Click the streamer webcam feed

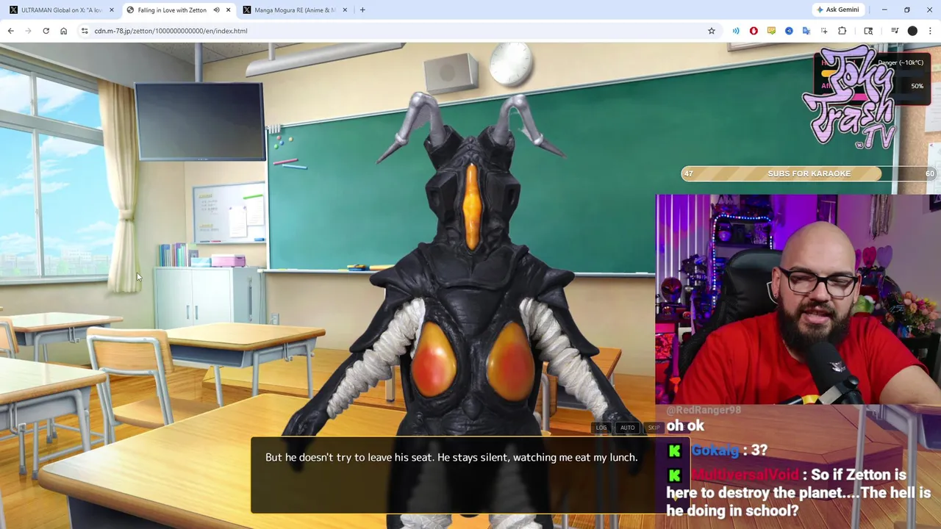point(798,299)
